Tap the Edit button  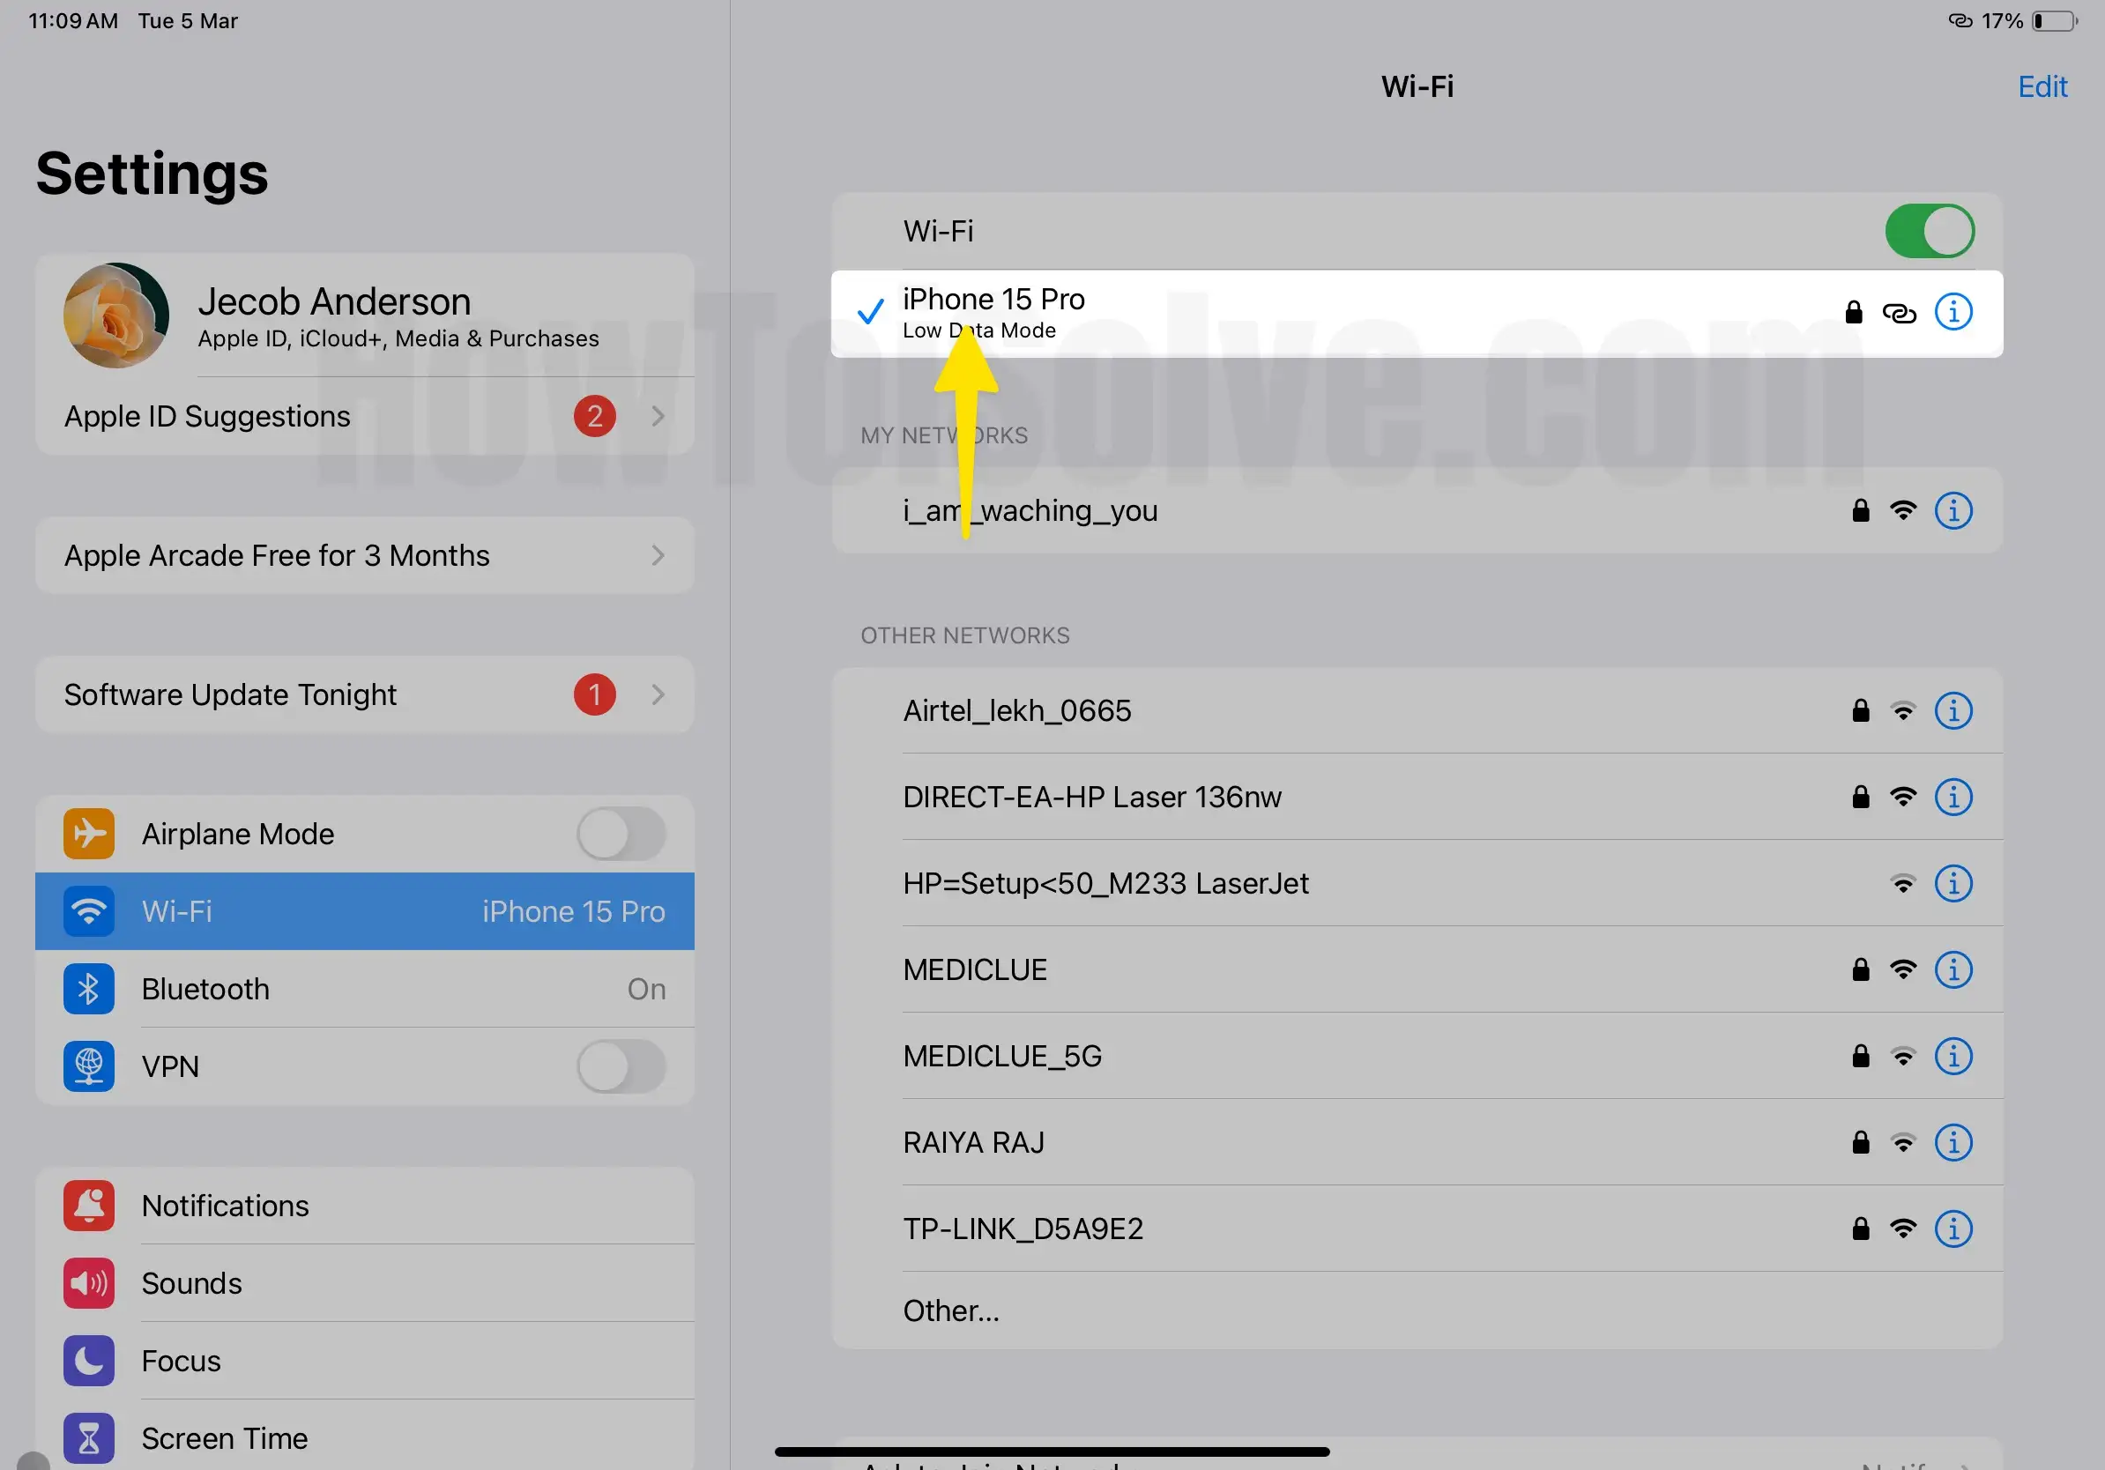coord(2042,86)
